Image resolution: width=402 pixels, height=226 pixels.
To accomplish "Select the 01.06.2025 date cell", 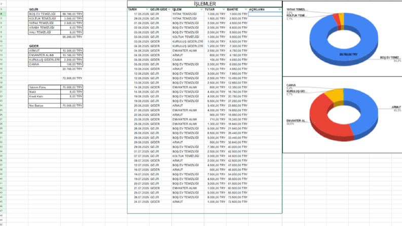I will (138, 23).
